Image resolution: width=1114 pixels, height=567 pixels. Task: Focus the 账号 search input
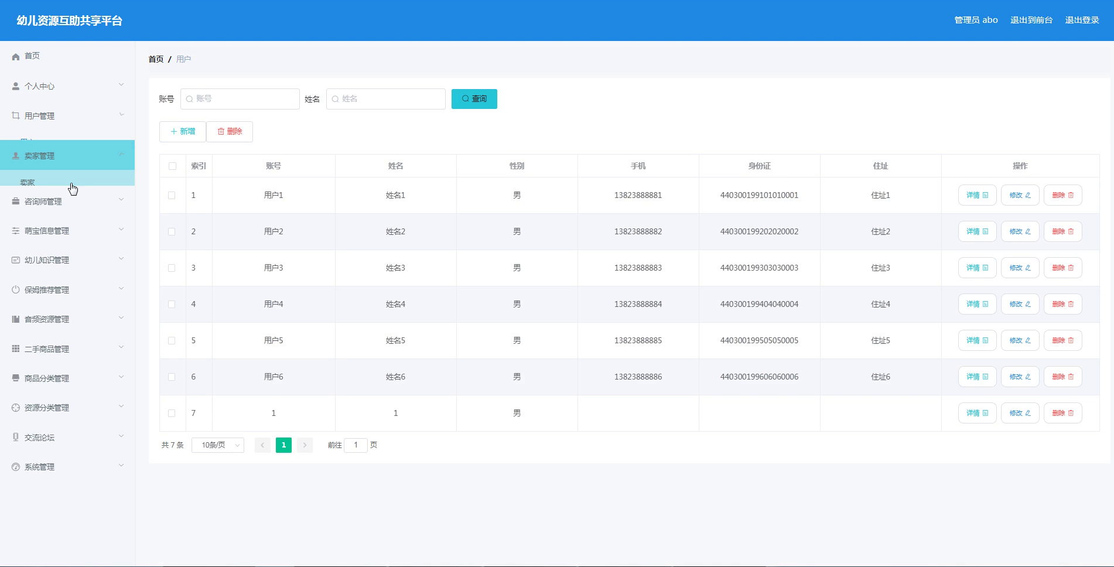point(240,99)
